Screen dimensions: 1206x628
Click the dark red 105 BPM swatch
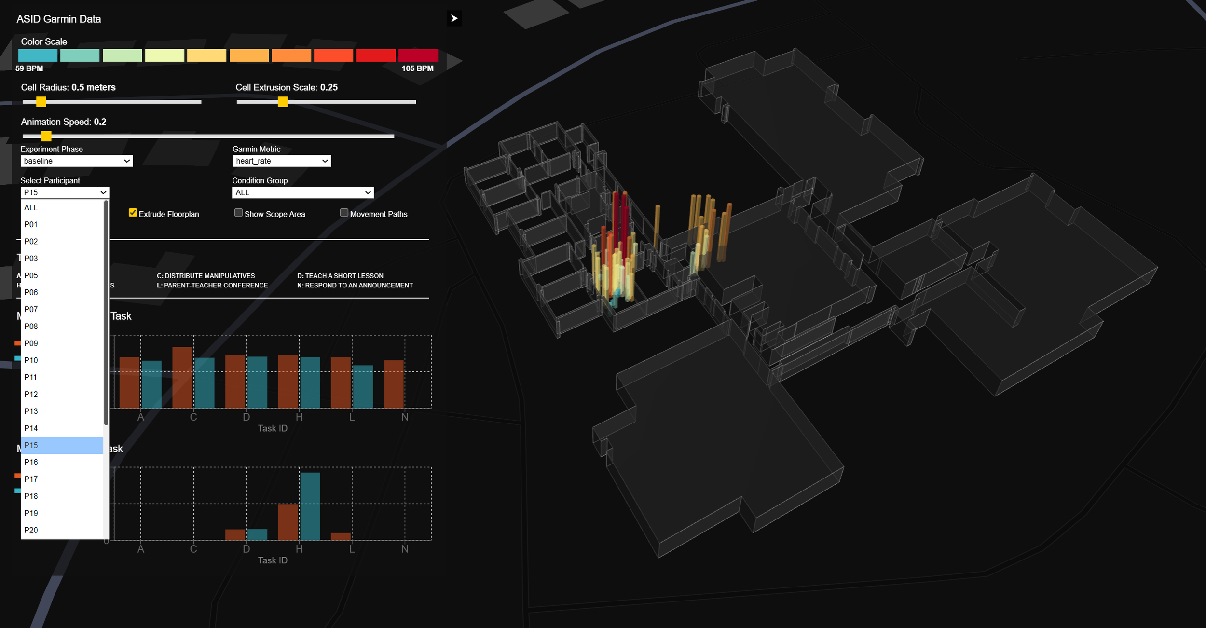(x=418, y=55)
